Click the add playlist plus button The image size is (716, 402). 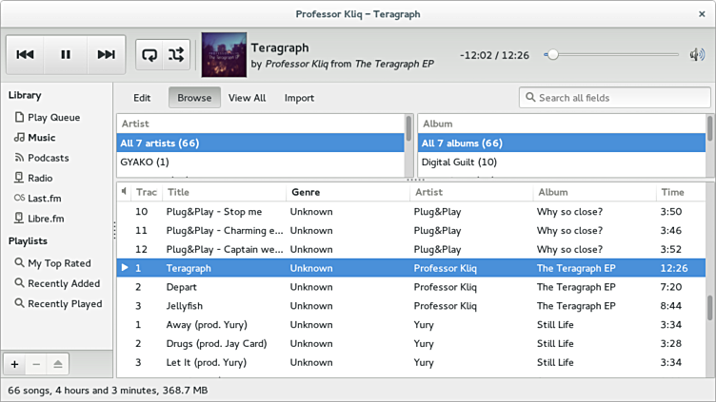(x=14, y=364)
